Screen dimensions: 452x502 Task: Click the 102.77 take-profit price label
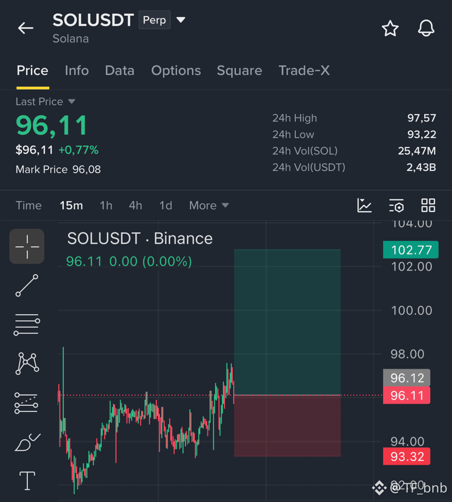tap(411, 250)
